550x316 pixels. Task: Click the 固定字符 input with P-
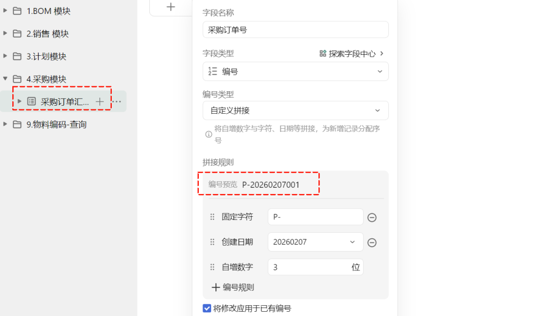[x=315, y=217]
